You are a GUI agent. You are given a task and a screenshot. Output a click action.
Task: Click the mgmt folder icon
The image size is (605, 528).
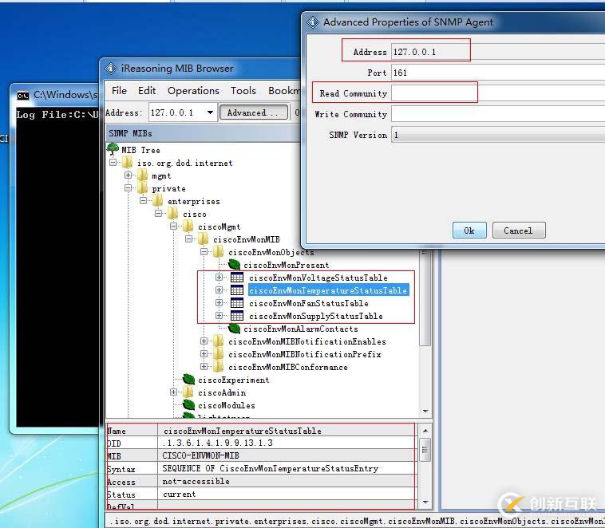(x=142, y=175)
